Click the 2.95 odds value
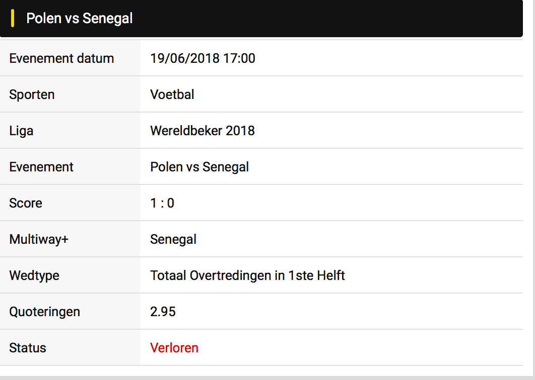Viewport: 535px width, 380px height. (x=163, y=312)
